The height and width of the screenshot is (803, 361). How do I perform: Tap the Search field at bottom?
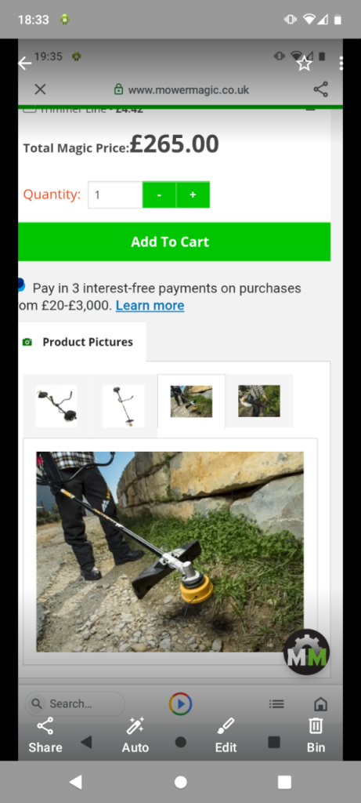coord(74,703)
